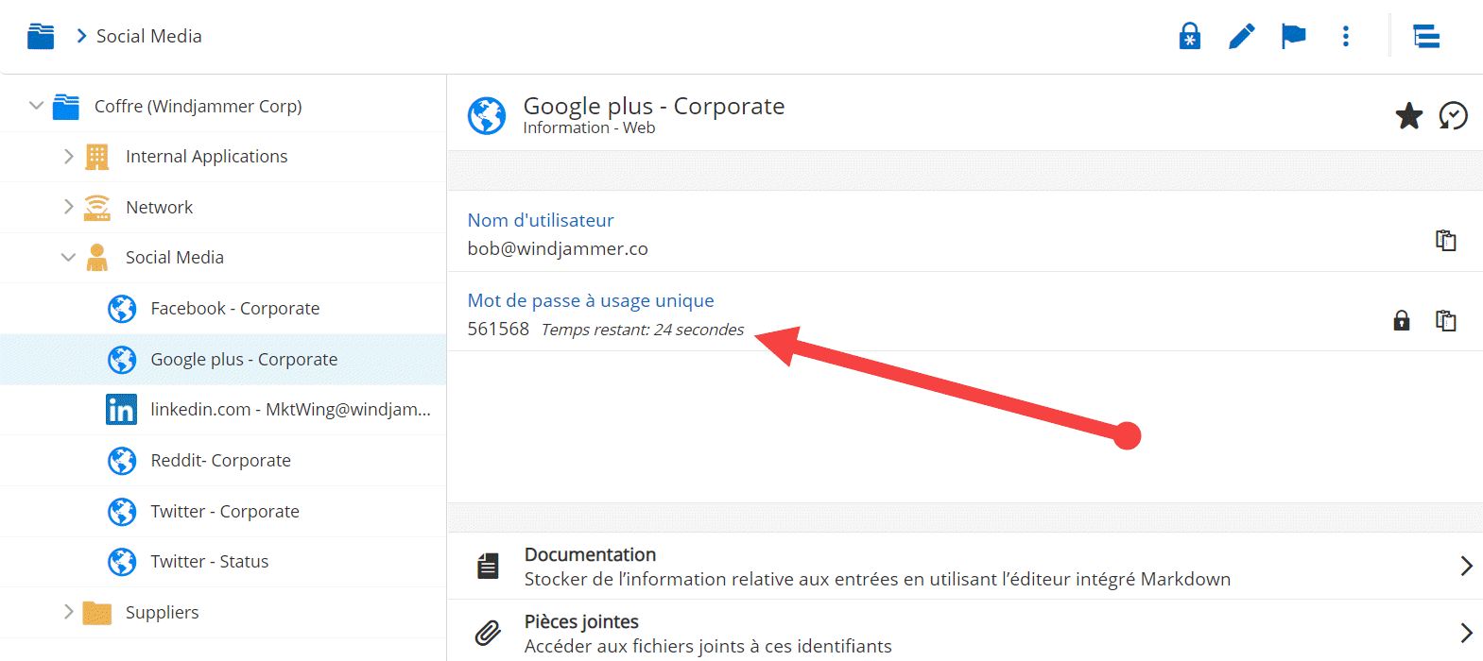
Task: Copy the one-time password to clipboard
Action: (1445, 320)
